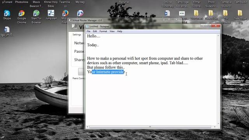This screenshot has width=249, height=140.
Task: Click the horizontal scrollbar right arrow
Action: point(215,127)
